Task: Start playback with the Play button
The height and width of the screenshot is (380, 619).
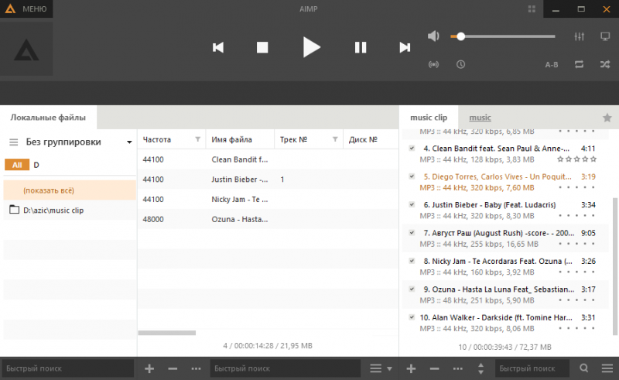Action: [312, 47]
